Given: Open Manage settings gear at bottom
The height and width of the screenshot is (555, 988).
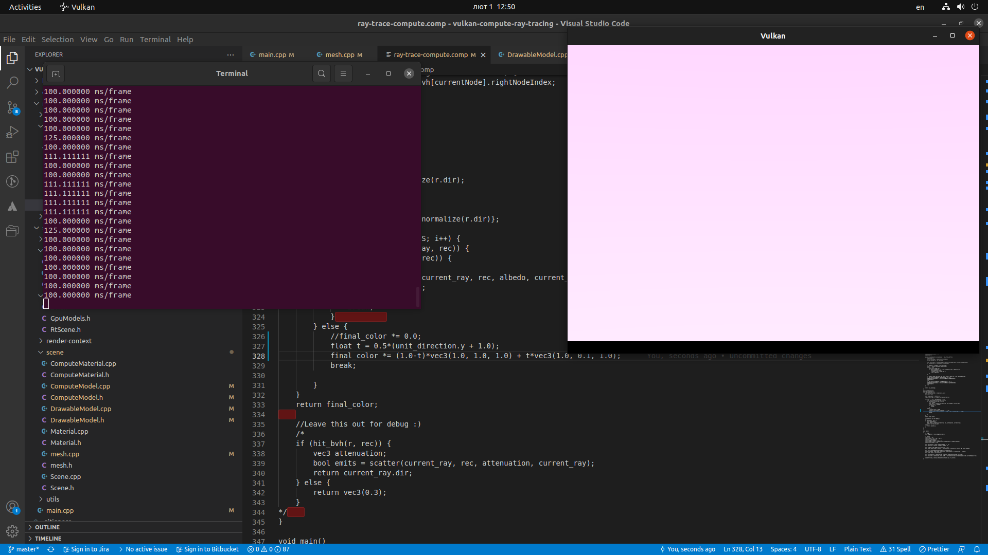Looking at the screenshot, I should 12,531.
